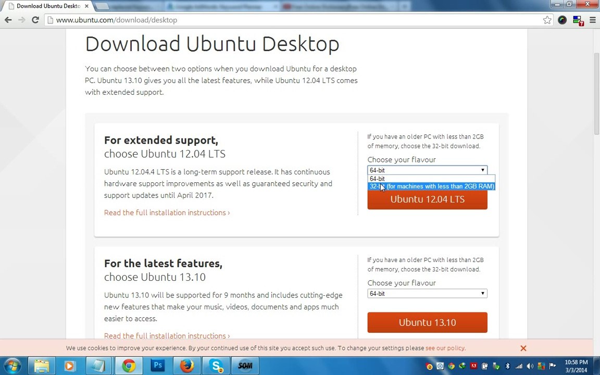
Task: Open a new tab button
Action: pyautogui.click(x=102, y=6)
